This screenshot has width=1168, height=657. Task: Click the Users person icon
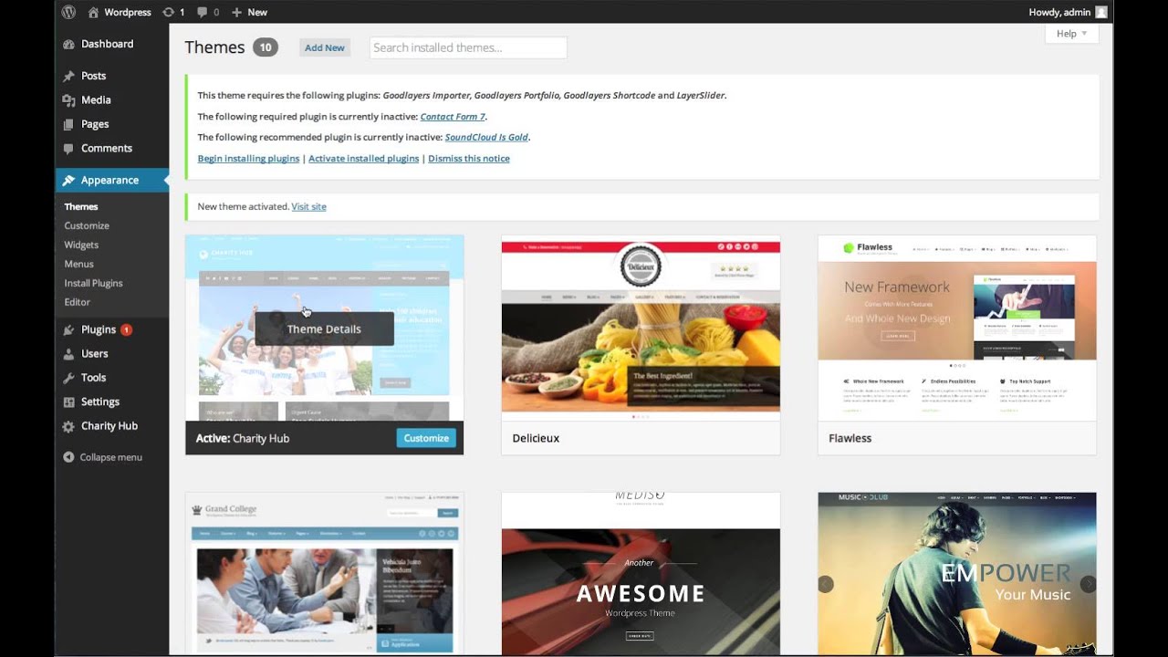68,354
